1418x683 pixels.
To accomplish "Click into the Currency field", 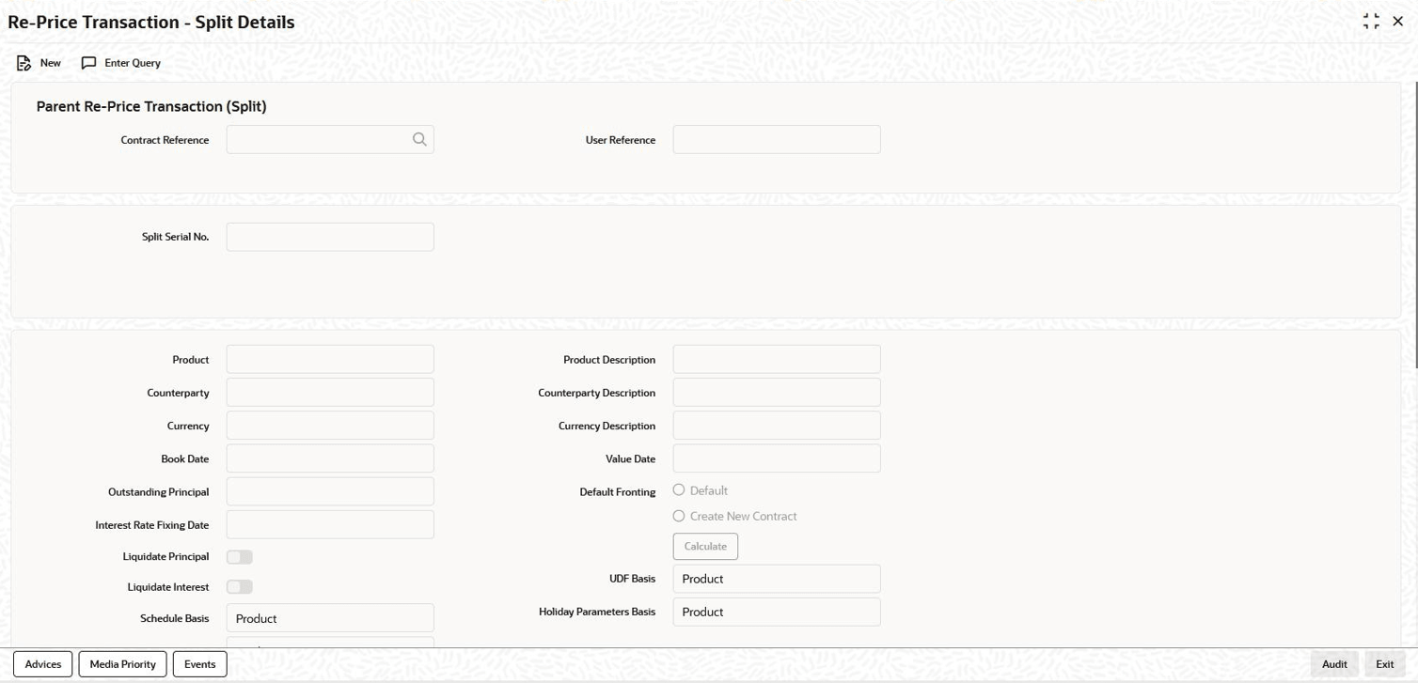I will click(x=330, y=425).
